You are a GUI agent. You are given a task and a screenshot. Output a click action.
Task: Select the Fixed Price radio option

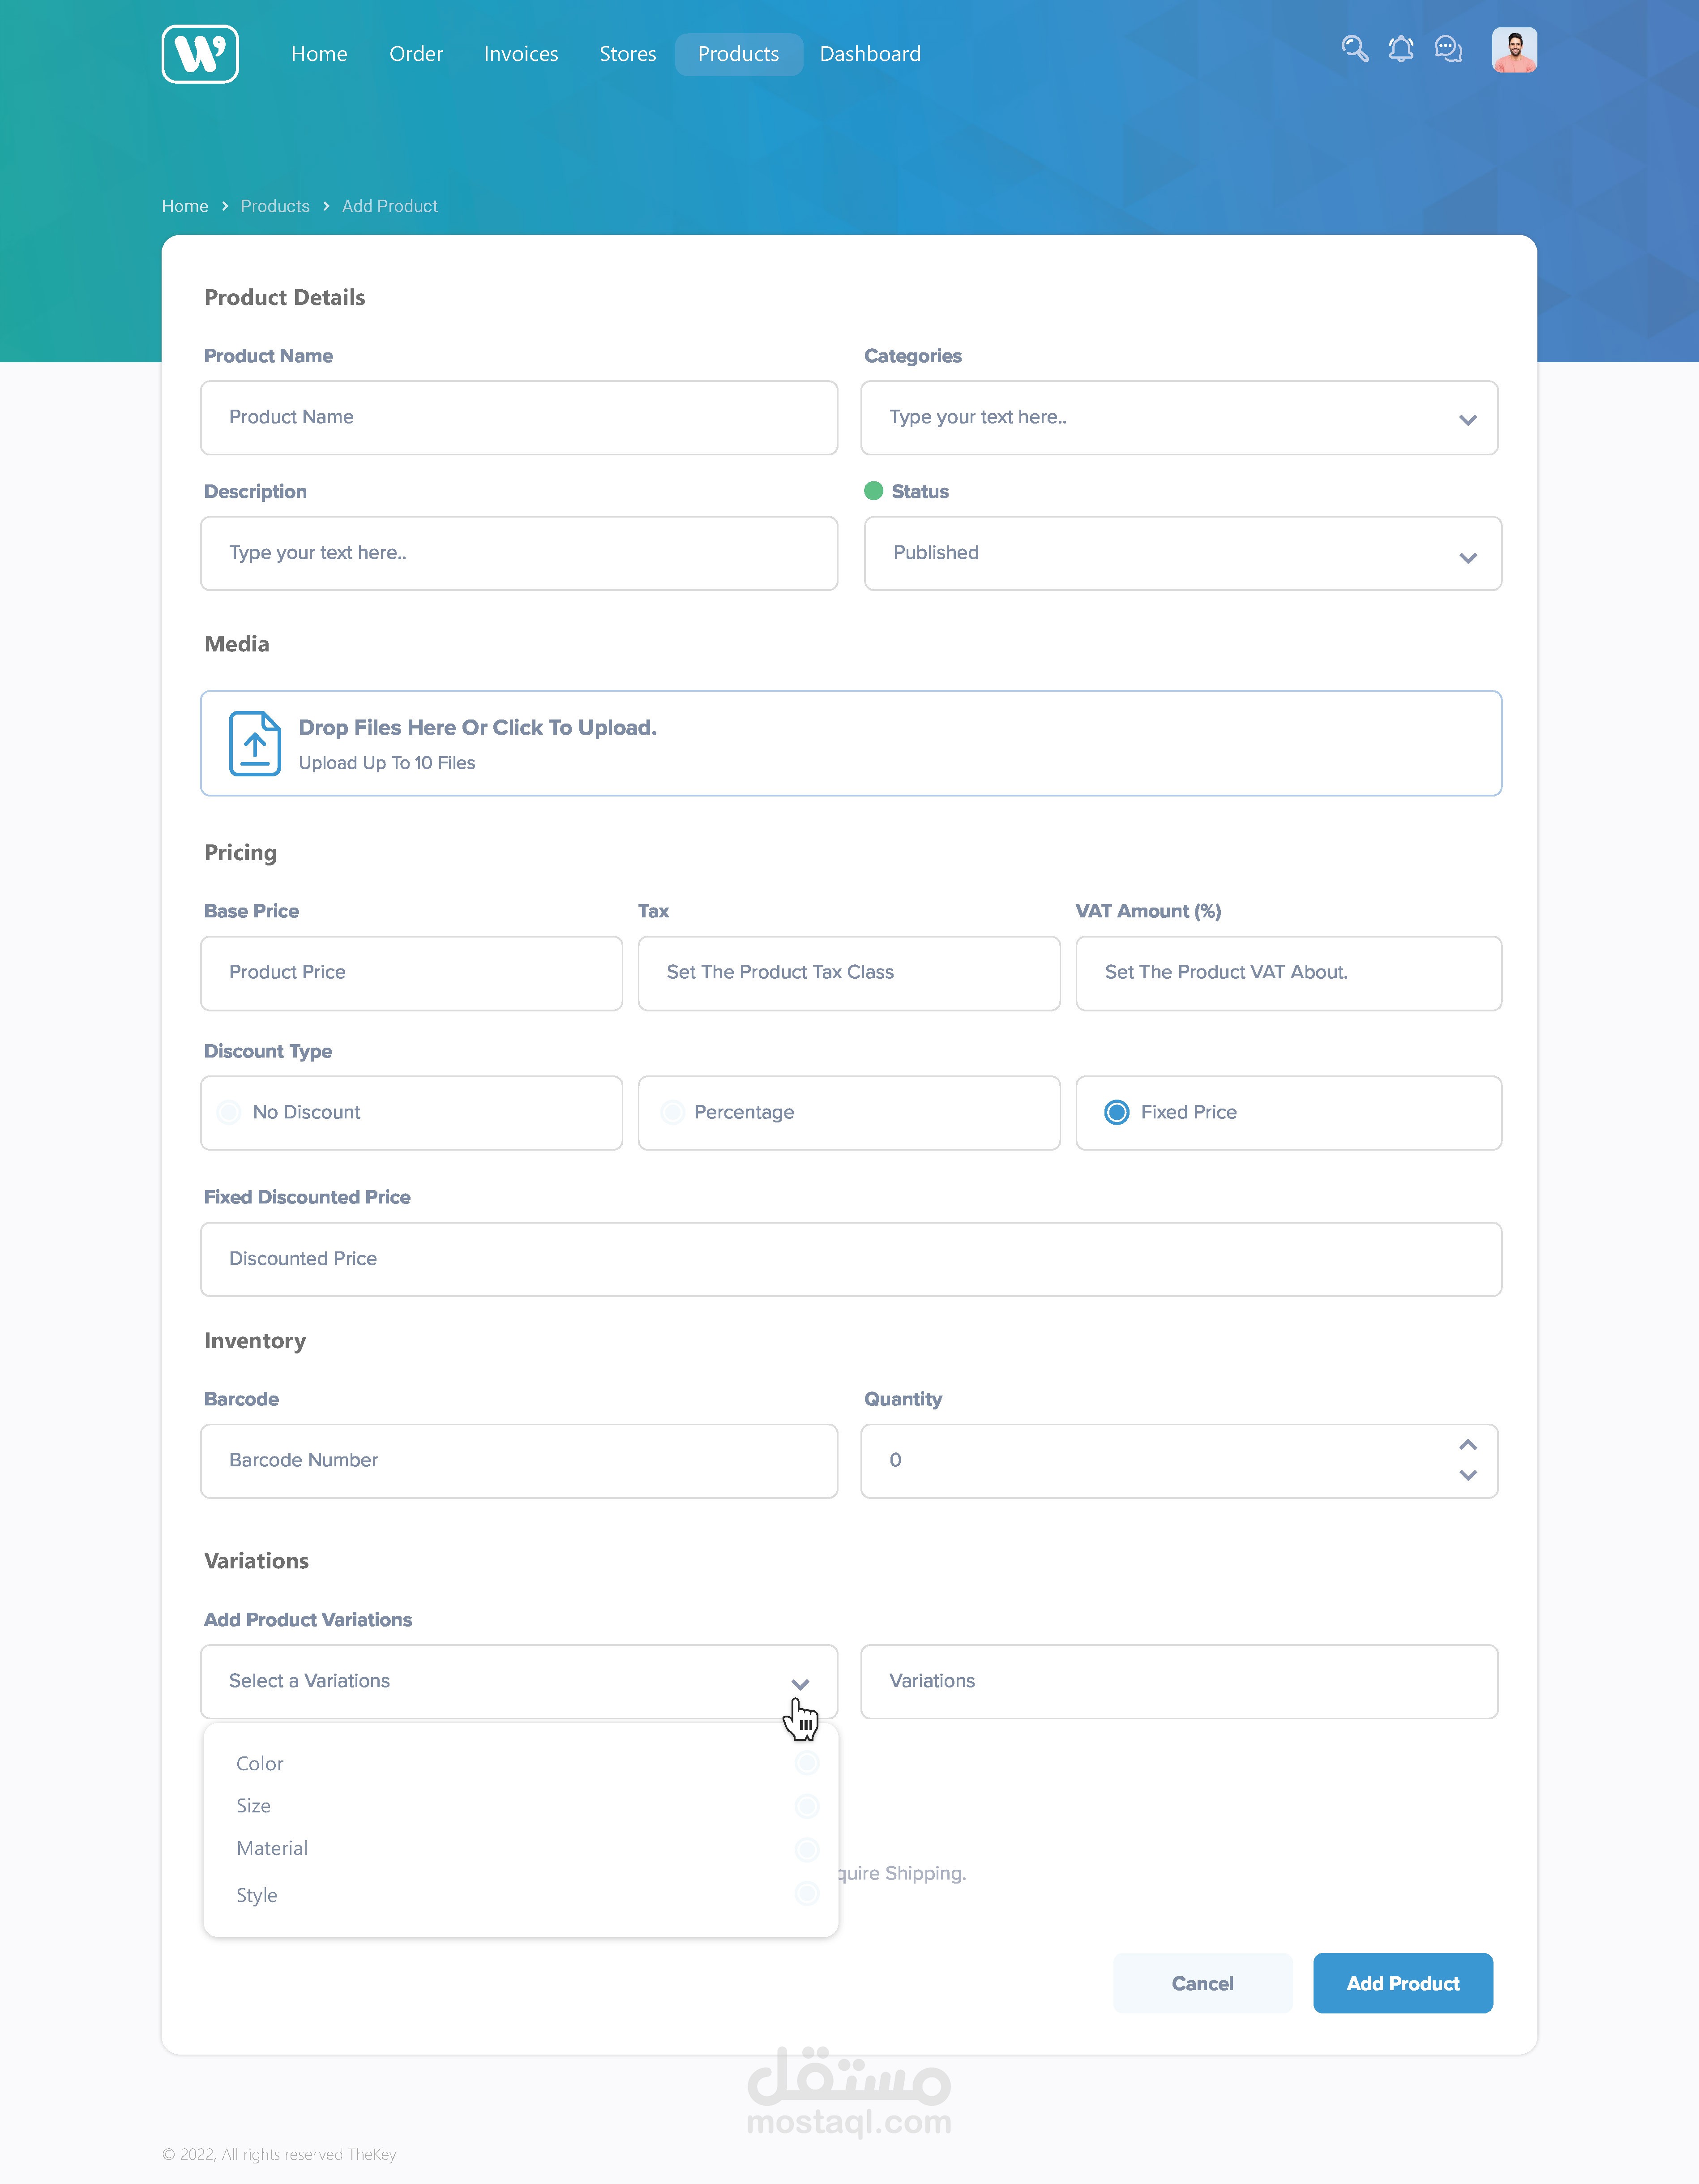pos(1116,1112)
